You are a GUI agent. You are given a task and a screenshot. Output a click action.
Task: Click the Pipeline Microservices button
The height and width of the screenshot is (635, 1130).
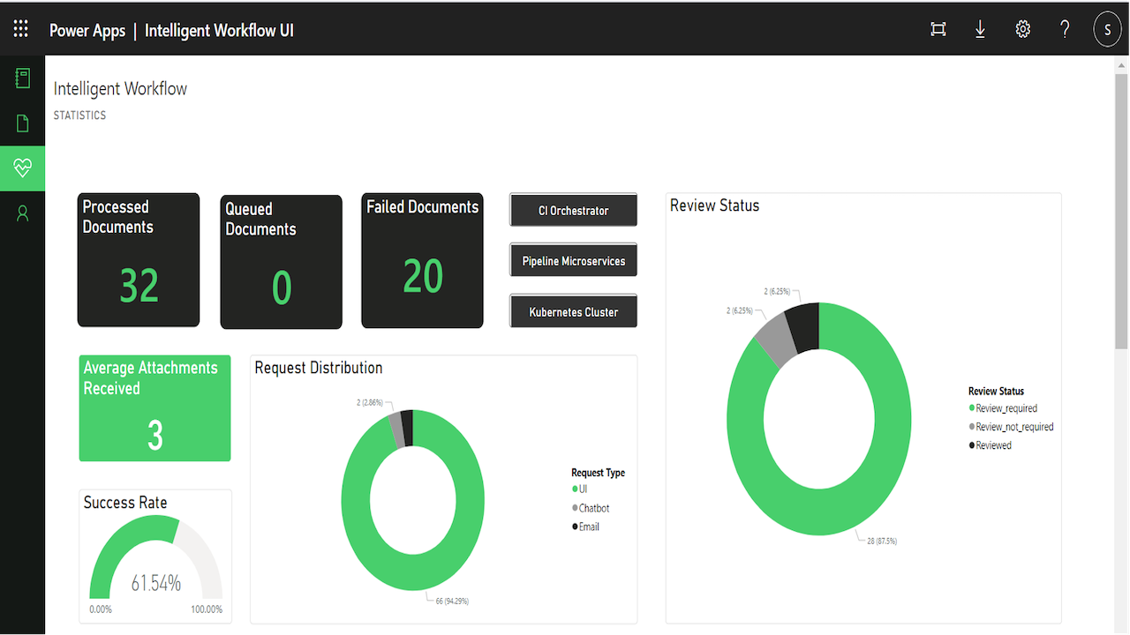click(574, 261)
